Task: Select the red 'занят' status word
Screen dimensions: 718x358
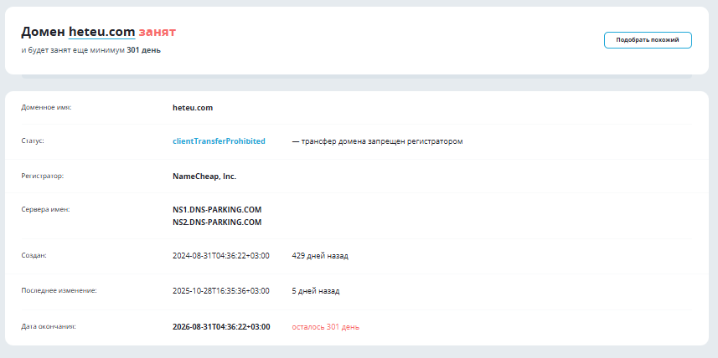Action: (157, 32)
